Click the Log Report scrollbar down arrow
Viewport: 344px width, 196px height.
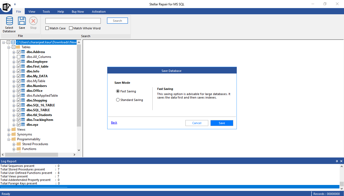(342, 189)
